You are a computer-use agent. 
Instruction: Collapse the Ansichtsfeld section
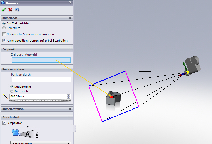[70, 118]
